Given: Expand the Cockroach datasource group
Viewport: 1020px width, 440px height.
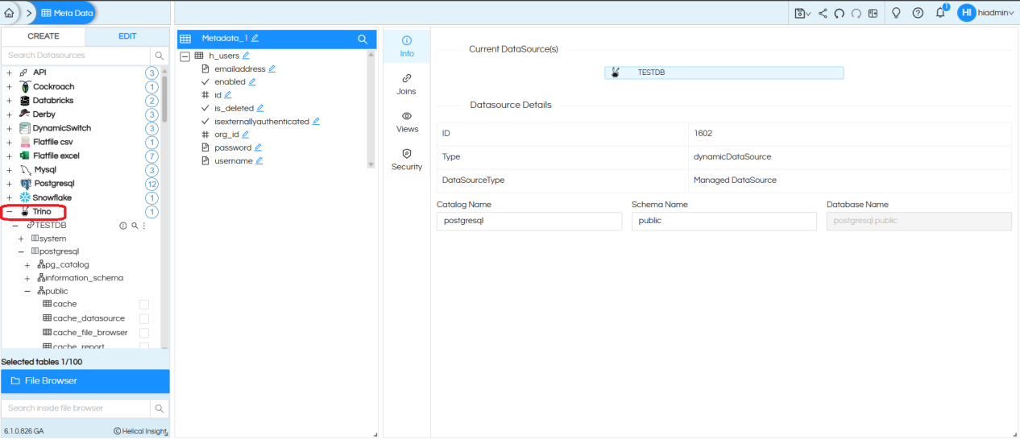Looking at the screenshot, I should pyautogui.click(x=10, y=87).
